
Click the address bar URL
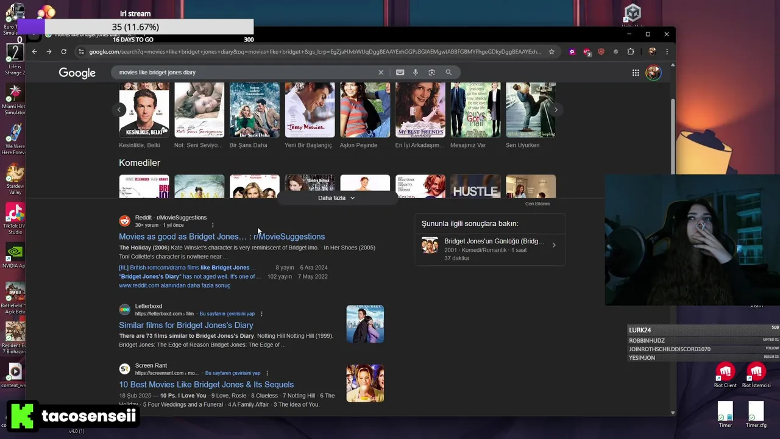314,52
